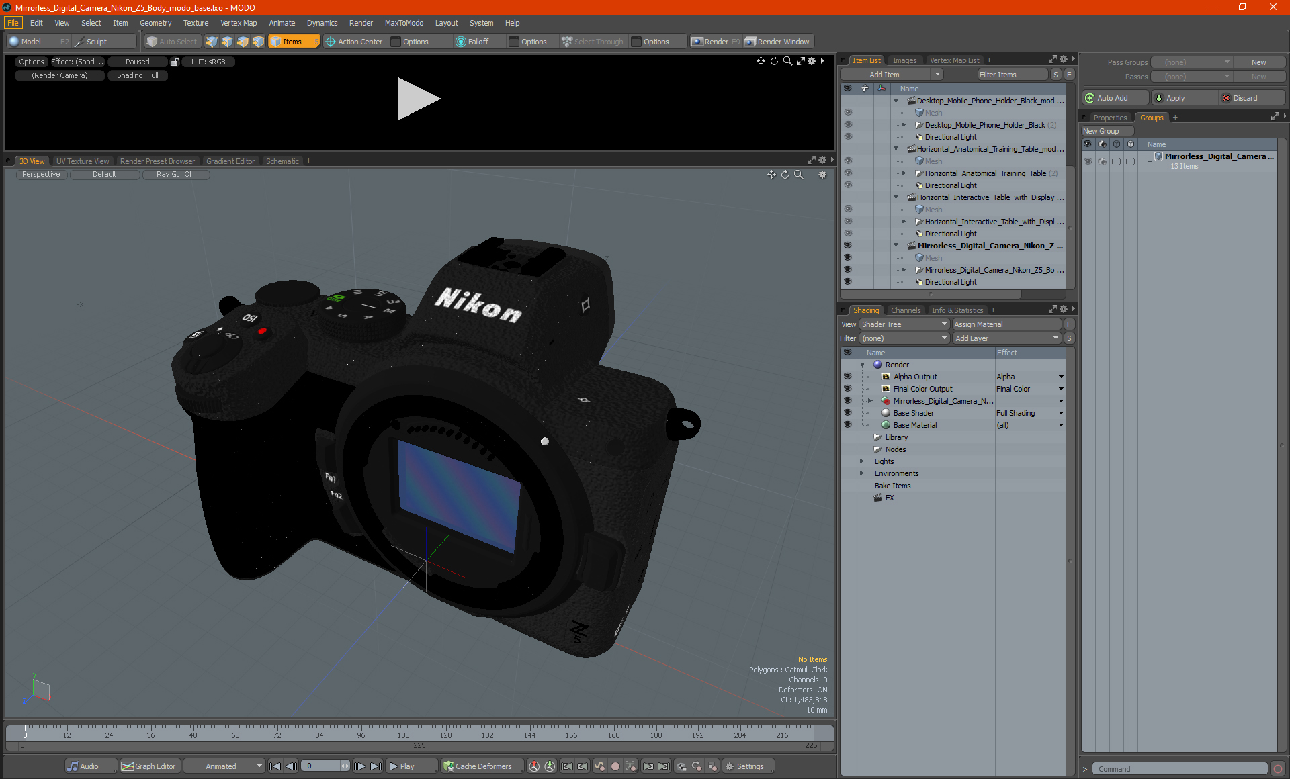Screen dimensions: 1290x779
Task: Switch to UV Texture View tab
Action: [82, 161]
